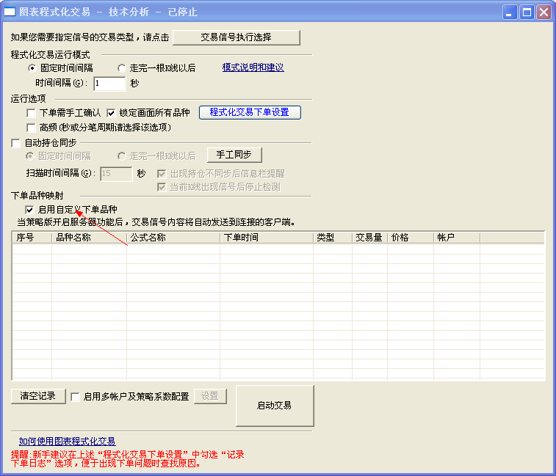The image size is (556, 476).
Task: Enable 启用多帐户及策略系数配置 checkbox
Action: pos(75,397)
